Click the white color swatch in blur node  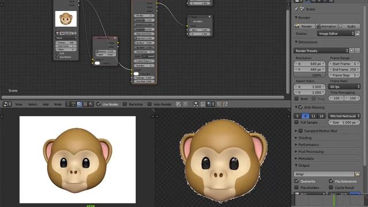pos(97,63)
